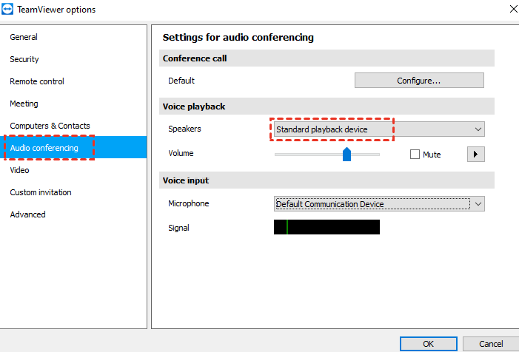Open the Advanced settings category
Screen dimensions: 519x352
[28, 214]
